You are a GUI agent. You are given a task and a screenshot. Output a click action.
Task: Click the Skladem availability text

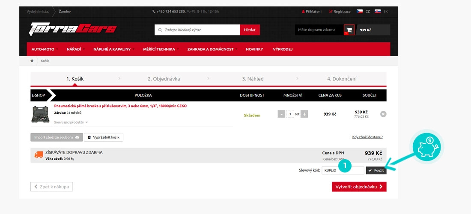[x=252, y=115]
